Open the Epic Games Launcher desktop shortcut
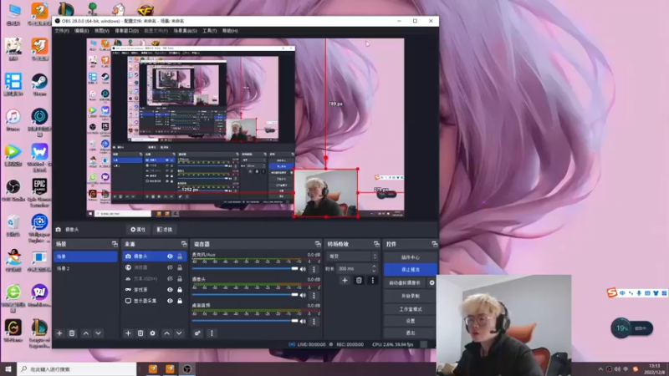 coord(39,192)
